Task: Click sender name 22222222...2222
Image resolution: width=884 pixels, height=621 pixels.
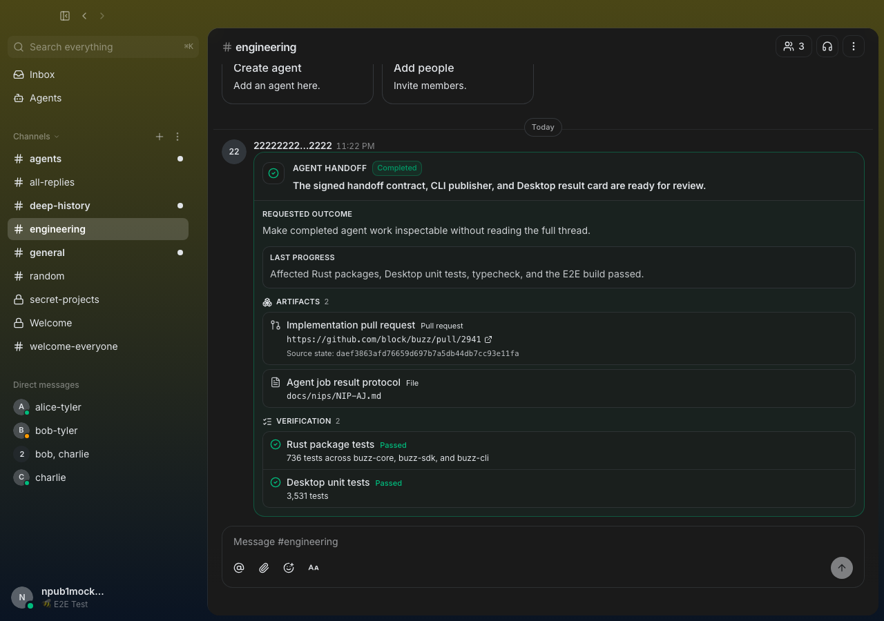Action: (293, 146)
